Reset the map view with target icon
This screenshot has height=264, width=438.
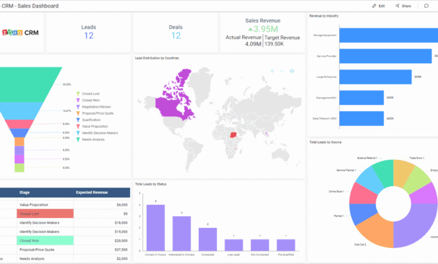tap(292, 71)
